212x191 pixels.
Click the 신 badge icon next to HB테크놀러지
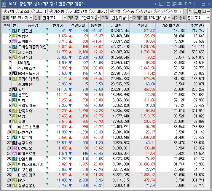click(15, 74)
